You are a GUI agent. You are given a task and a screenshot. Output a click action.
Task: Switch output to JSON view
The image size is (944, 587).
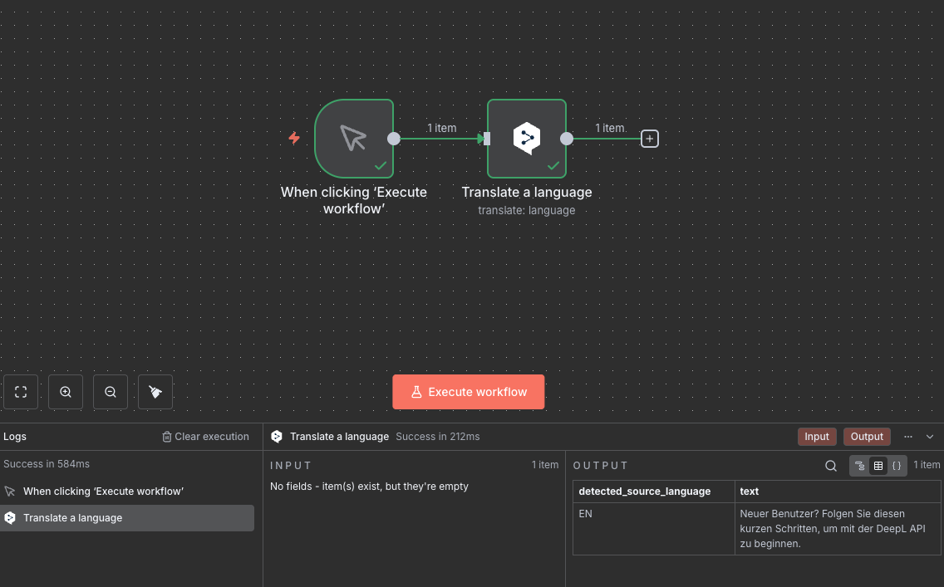click(897, 466)
